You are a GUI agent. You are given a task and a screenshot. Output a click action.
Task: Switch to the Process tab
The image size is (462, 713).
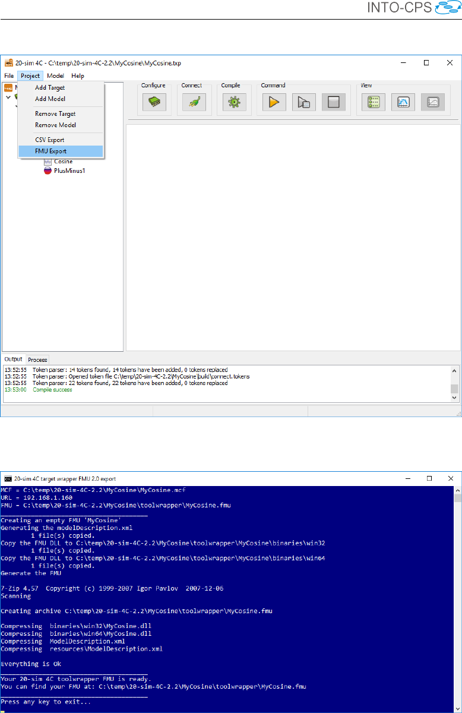[x=37, y=359]
